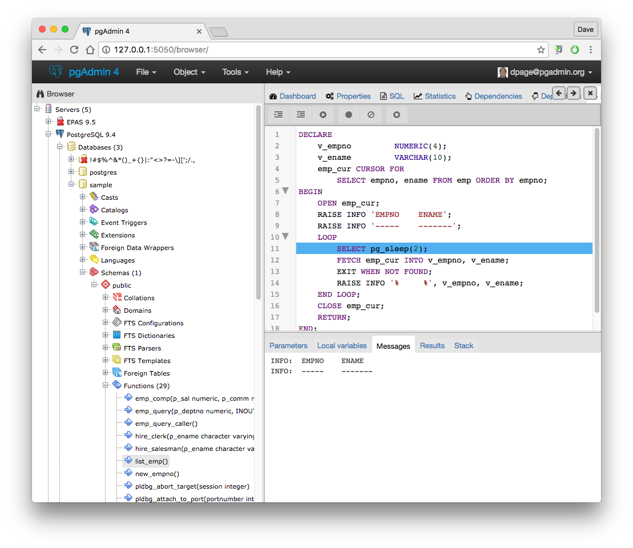
Task: Switch to the Local variables tab
Action: point(341,345)
